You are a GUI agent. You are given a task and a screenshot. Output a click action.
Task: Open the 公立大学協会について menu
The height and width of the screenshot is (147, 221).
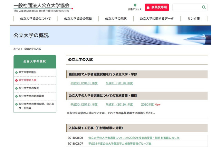(35, 19)
